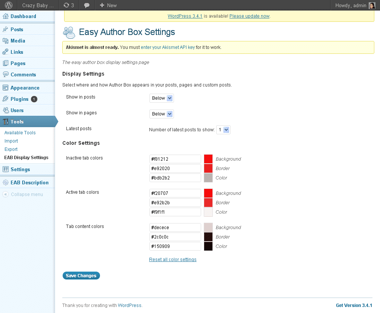Click the comments bubble icon in admin bar

point(87,5)
